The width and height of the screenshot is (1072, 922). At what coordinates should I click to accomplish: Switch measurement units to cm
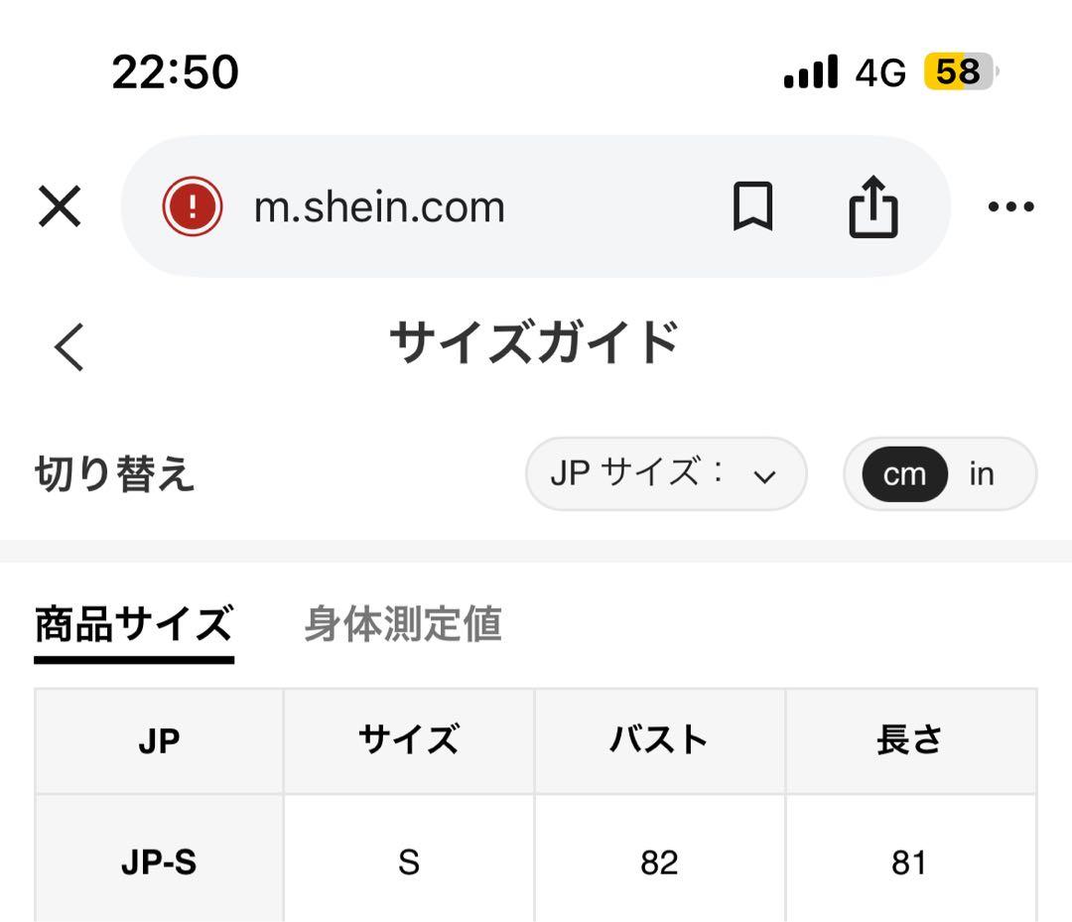pos(904,474)
